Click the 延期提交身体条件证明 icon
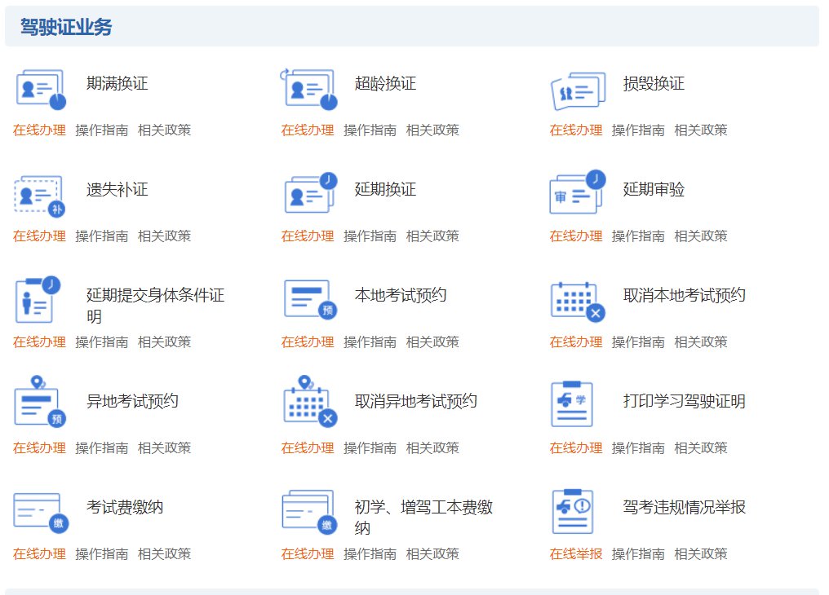 click(x=38, y=299)
